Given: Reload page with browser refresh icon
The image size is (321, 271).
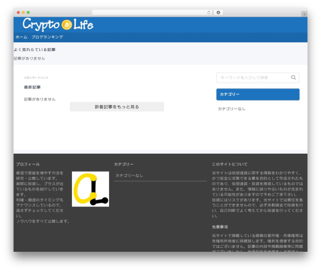Looking at the screenshot, I should pos(209,13).
